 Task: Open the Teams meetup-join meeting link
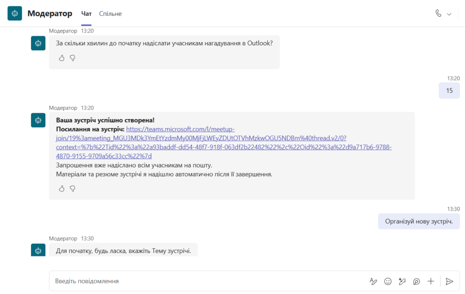tap(224, 143)
